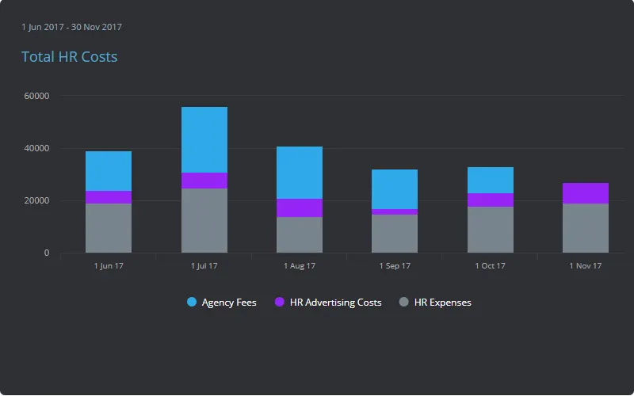
Task: Select the gray HR Expenses segment for November
Action: (x=585, y=228)
